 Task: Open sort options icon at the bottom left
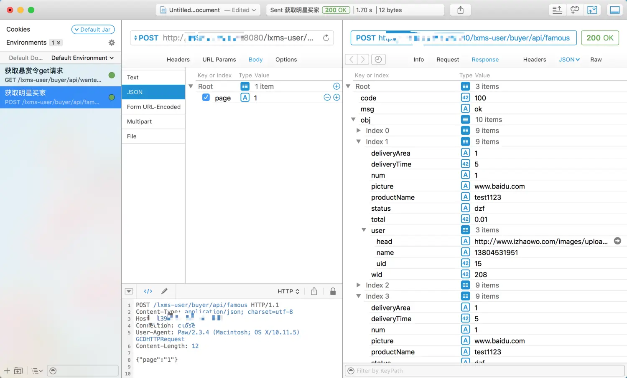(37, 370)
